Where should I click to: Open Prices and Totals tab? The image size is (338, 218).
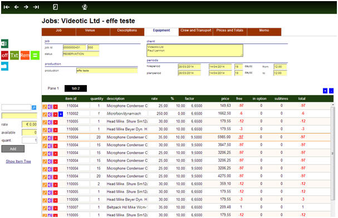230,32
